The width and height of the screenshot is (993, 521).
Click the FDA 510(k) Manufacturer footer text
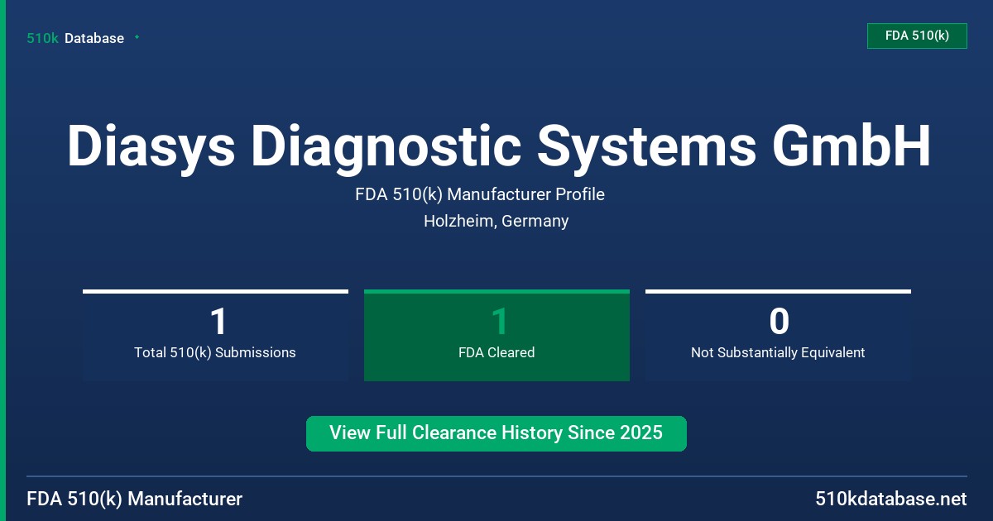click(135, 499)
